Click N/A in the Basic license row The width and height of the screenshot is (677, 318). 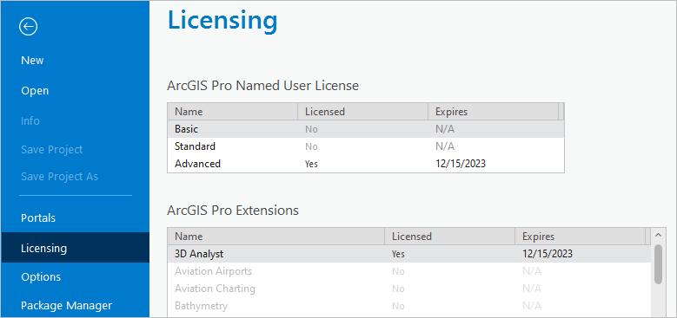tap(445, 128)
